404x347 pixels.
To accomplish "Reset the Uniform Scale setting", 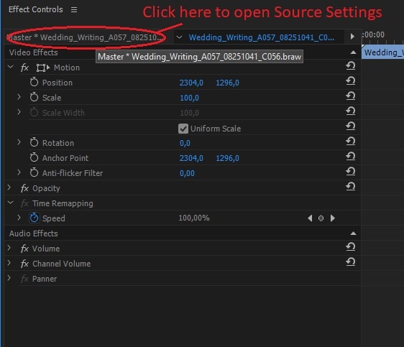I will pos(351,126).
